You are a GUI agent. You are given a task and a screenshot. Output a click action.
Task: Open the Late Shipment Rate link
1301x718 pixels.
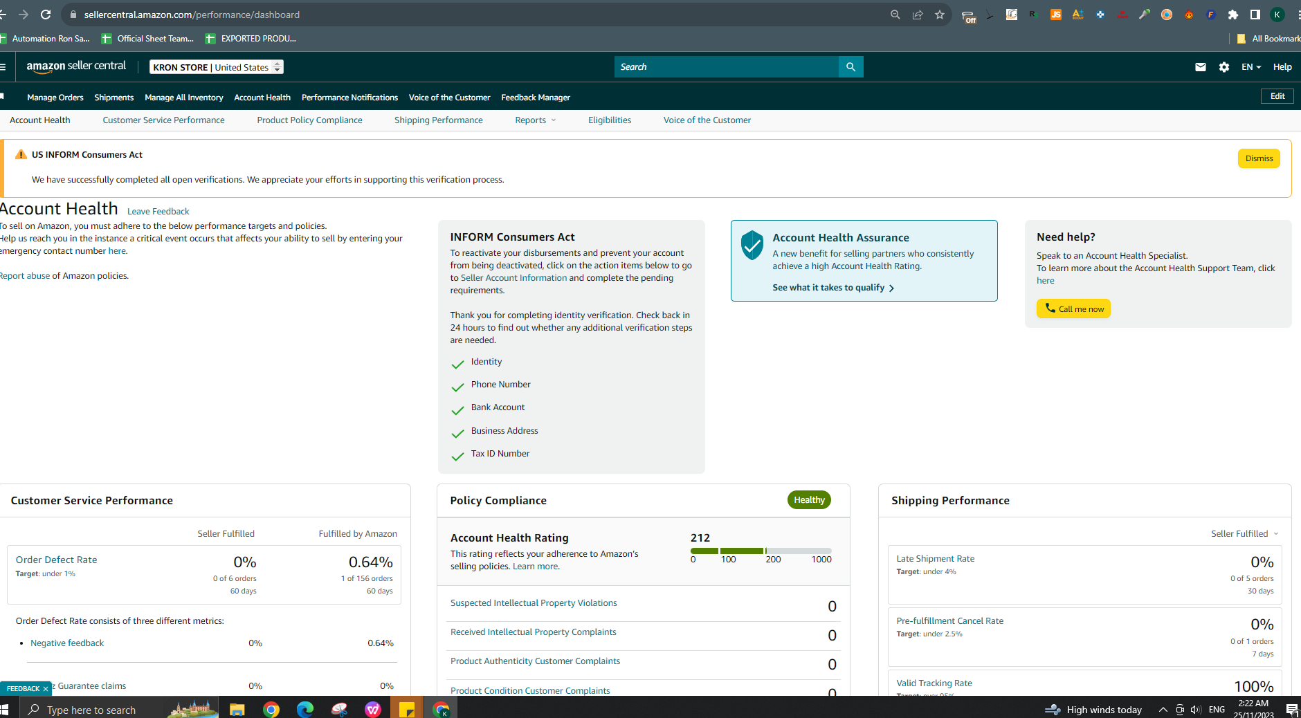[935, 559]
